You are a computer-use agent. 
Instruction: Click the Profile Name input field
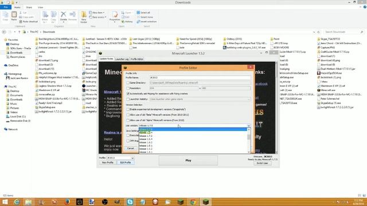click(x=200, y=78)
